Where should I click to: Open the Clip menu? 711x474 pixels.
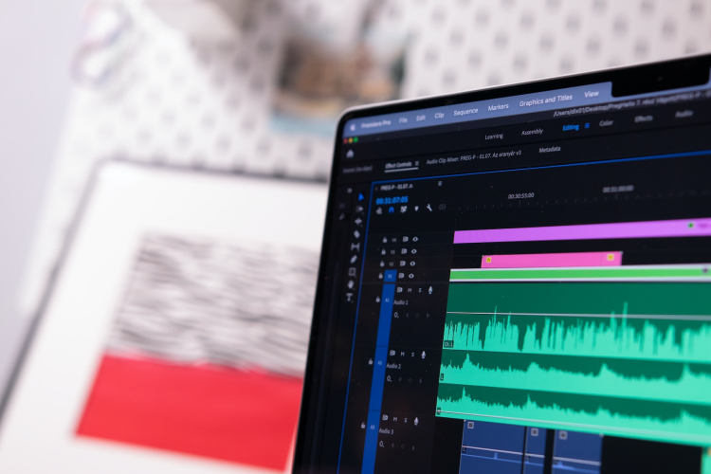439,116
